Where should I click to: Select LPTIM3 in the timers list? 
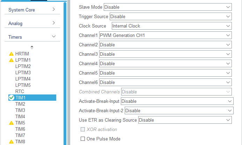[x=23, y=73]
